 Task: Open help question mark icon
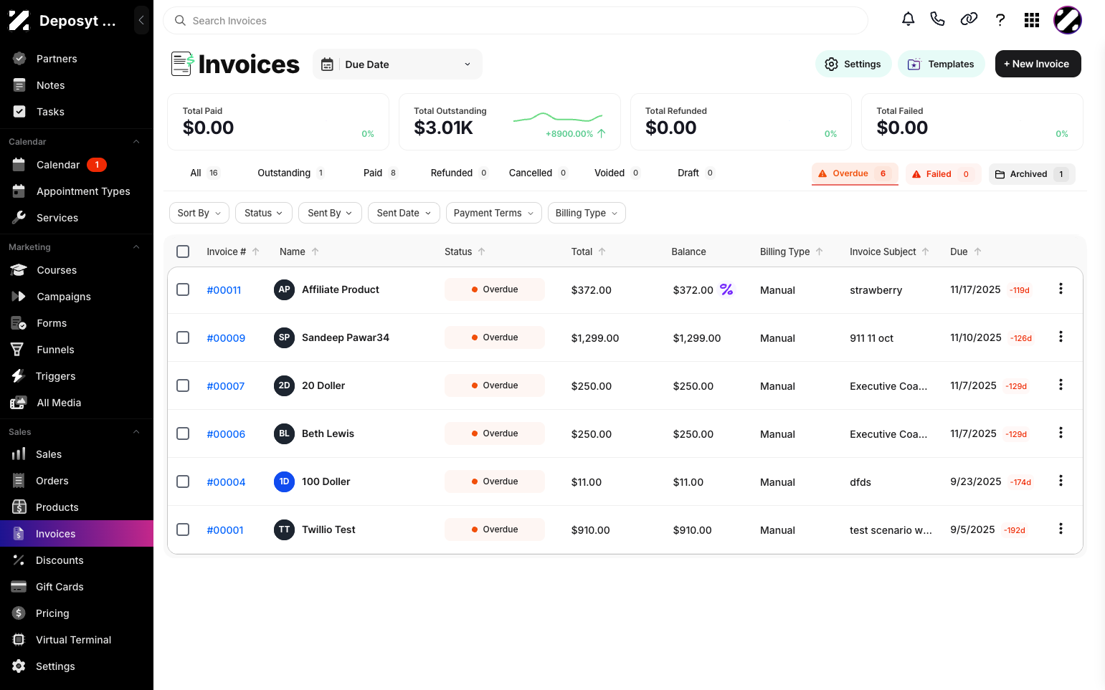tap(1000, 20)
